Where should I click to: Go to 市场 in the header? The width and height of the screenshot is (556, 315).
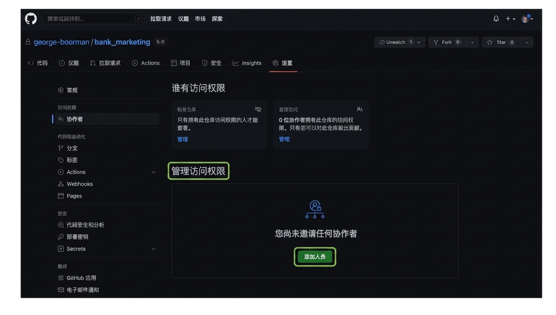click(x=200, y=19)
